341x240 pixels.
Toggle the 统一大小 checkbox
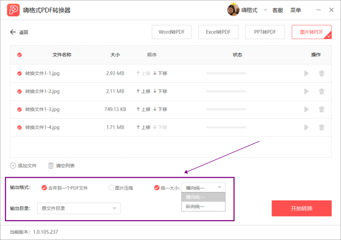[x=157, y=188]
